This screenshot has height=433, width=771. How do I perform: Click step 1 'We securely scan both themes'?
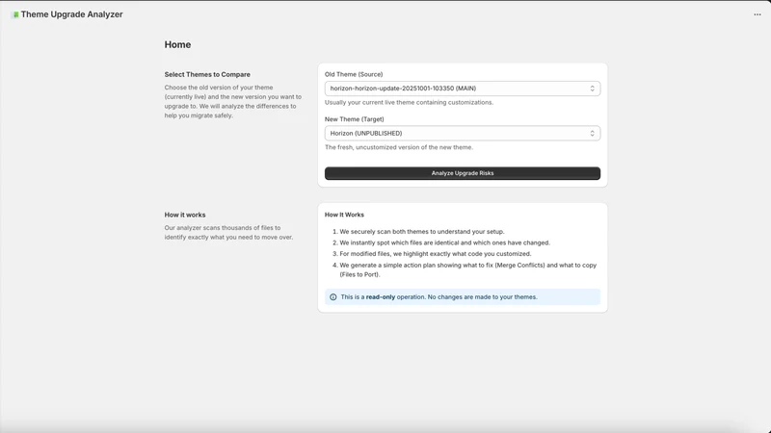[422, 232]
